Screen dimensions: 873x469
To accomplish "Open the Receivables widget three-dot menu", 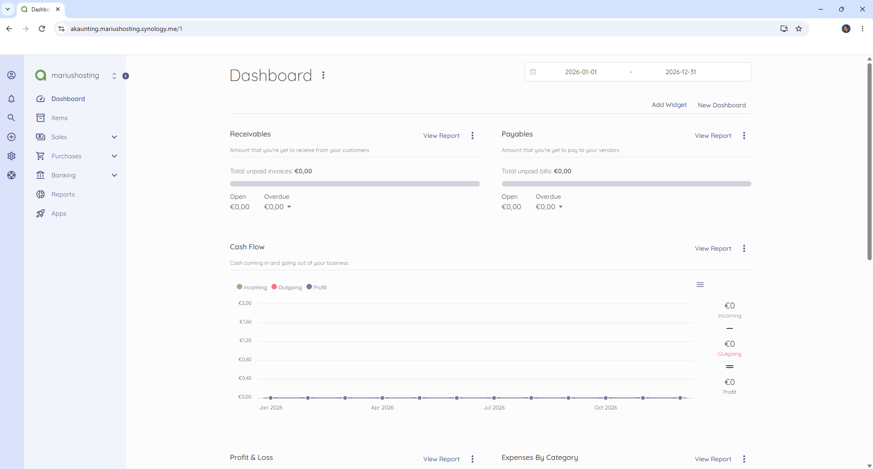I will 472,136.
